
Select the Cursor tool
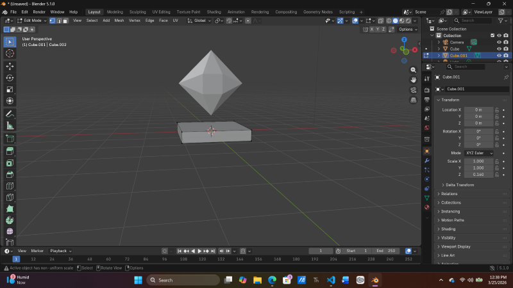[10, 54]
